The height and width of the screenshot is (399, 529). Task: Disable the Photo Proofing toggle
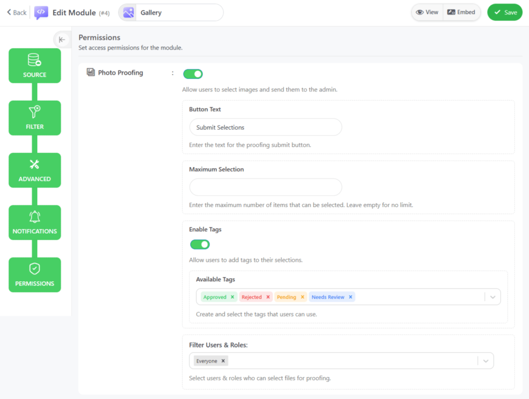click(x=193, y=74)
